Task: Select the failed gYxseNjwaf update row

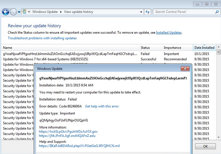Action: 109,54
